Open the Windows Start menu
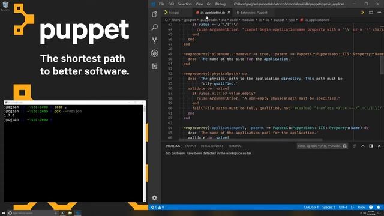This screenshot has width=384, height=216. coord(4,213)
